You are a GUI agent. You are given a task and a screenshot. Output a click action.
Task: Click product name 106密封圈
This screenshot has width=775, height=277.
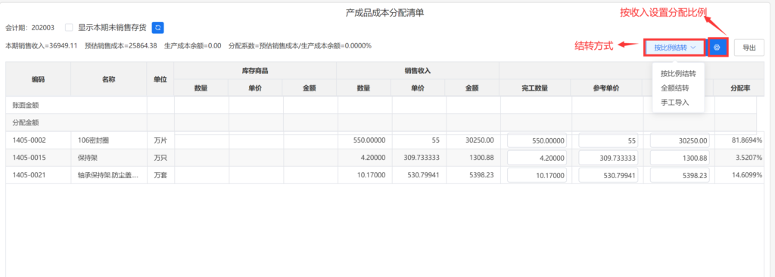coord(93,140)
